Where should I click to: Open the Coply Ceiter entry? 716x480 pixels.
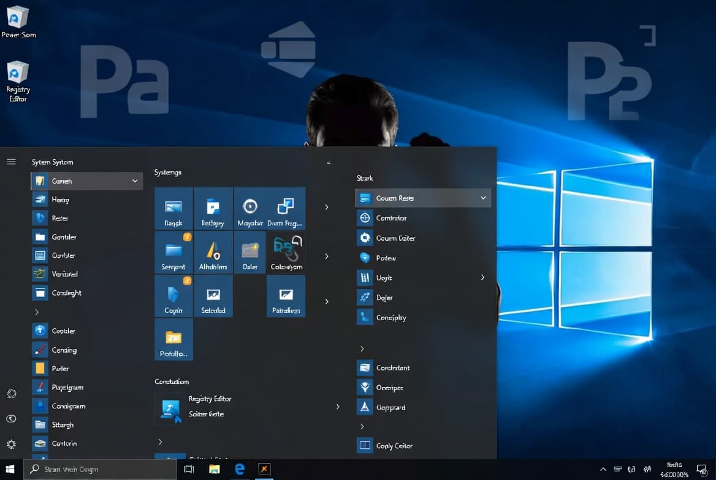click(394, 445)
